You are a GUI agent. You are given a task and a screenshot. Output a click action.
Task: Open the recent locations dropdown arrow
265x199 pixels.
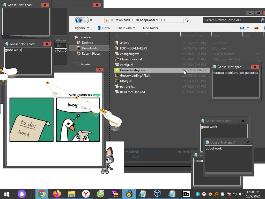91,20
